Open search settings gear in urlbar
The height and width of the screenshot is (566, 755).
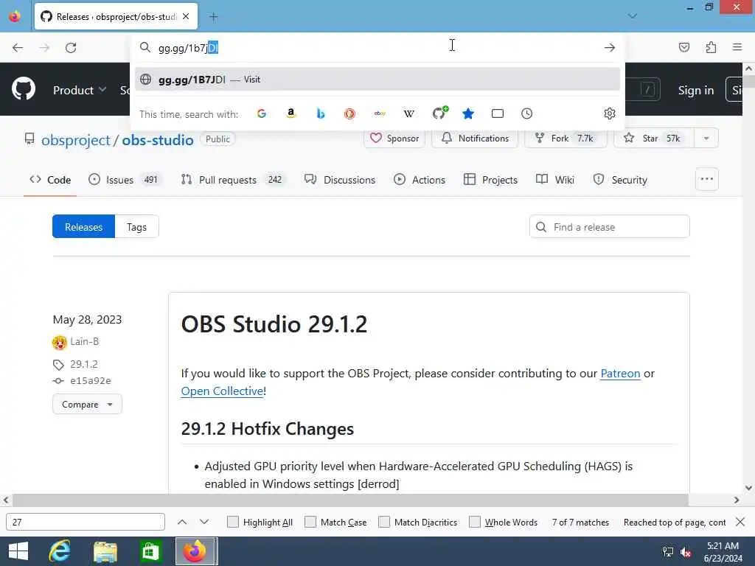coord(610,113)
